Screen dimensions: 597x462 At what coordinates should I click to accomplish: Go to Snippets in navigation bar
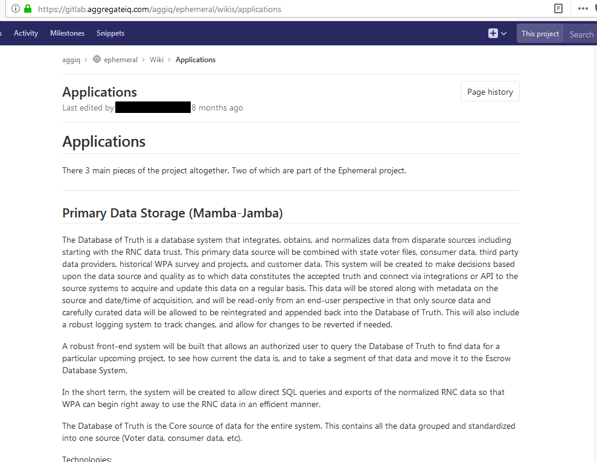110,33
